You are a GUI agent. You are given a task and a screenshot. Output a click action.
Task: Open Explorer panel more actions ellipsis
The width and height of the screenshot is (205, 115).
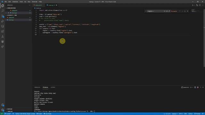29,5
